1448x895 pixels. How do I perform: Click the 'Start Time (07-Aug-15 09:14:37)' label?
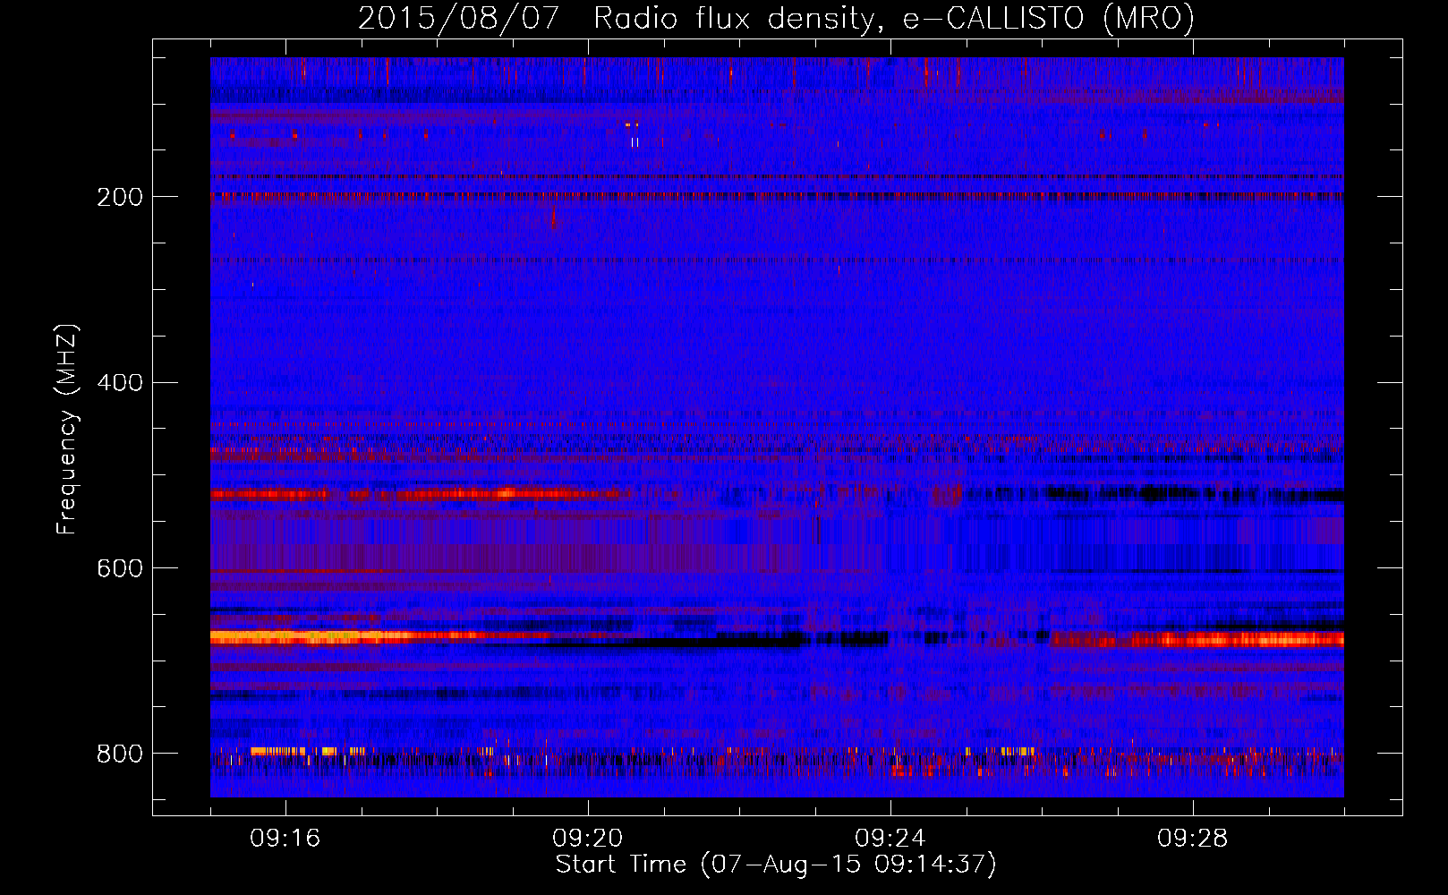776,865
